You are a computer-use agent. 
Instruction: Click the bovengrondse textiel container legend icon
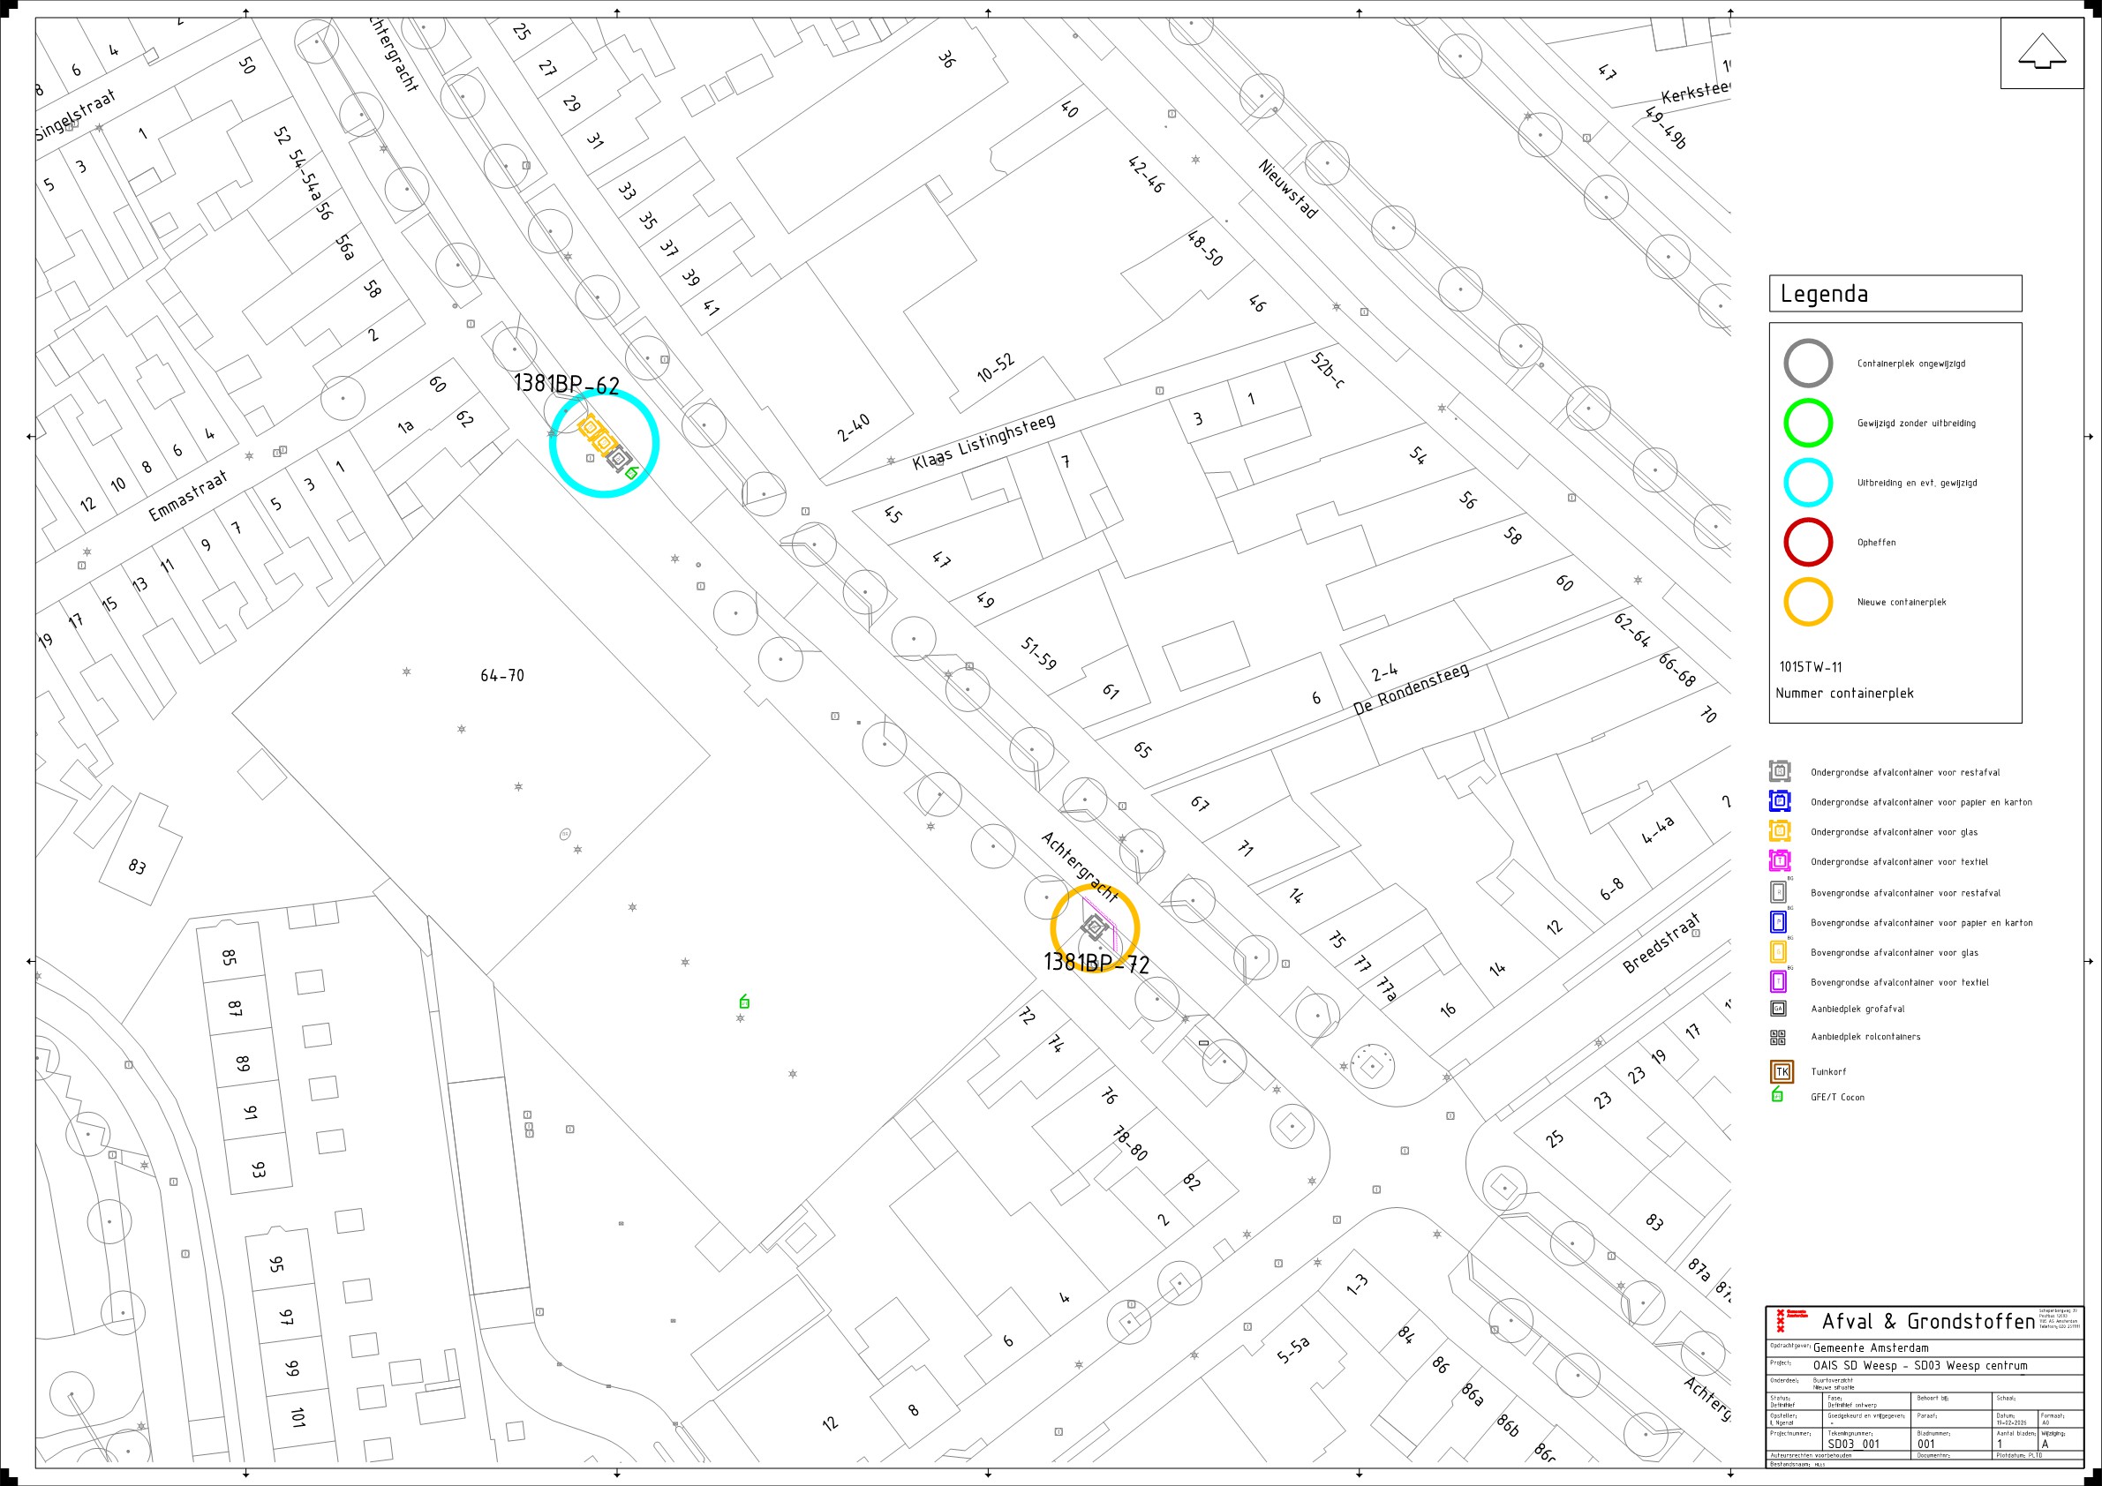pyautogui.click(x=1778, y=982)
